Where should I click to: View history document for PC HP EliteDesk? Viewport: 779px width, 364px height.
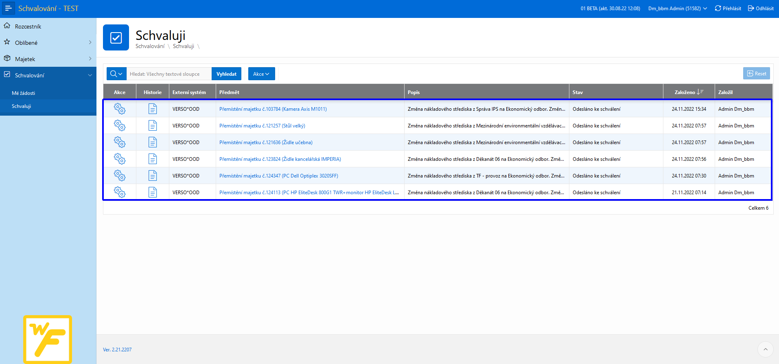coord(153,192)
